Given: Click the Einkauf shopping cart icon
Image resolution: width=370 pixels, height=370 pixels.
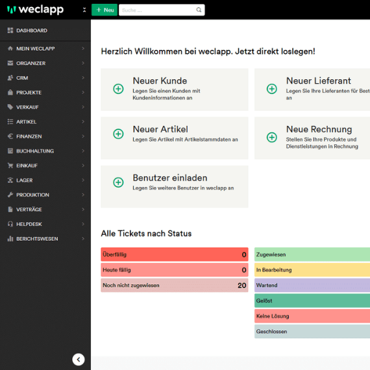Looking at the screenshot, I should pos(10,166).
